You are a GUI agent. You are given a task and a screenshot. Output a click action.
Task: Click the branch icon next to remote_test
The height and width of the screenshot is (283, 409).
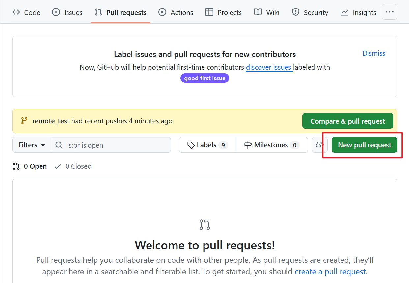pos(24,121)
